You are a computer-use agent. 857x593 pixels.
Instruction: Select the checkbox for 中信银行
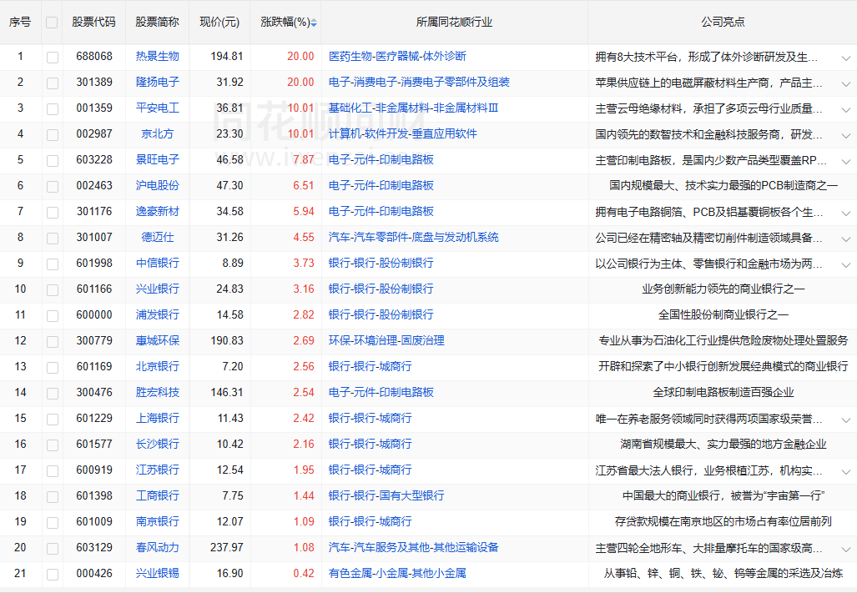[53, 264]
